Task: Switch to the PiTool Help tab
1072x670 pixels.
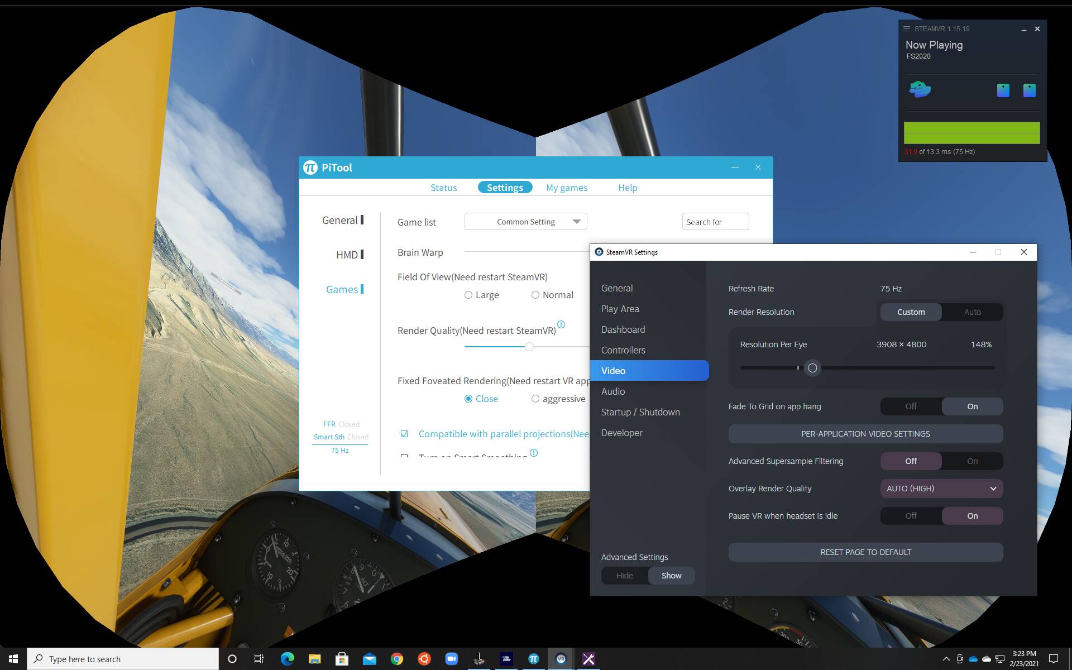Action: pos(628,188)
